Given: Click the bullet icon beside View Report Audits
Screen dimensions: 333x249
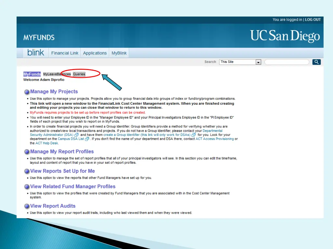Looking at the screenshot, I should (27, 206).
